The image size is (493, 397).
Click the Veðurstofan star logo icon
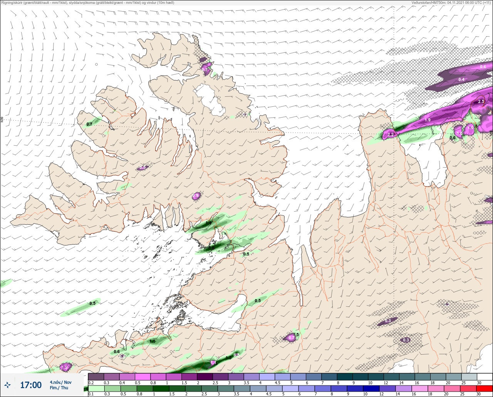click(7, 385)
